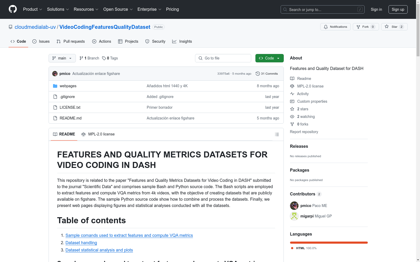Click the scale icon beside MPL-2.0 license

pyautogui.click(x=292, y=86)
